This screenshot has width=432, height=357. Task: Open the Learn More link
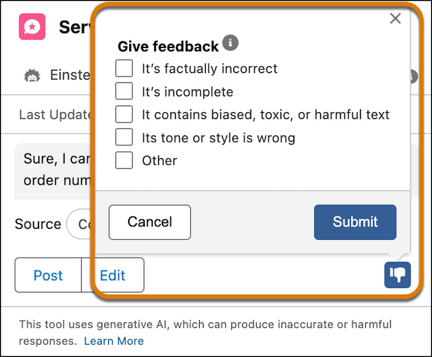[x=114, y=341]
